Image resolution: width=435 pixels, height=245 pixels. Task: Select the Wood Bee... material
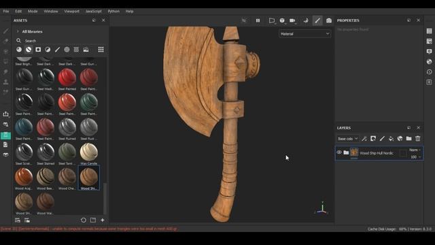click(46, 179)
